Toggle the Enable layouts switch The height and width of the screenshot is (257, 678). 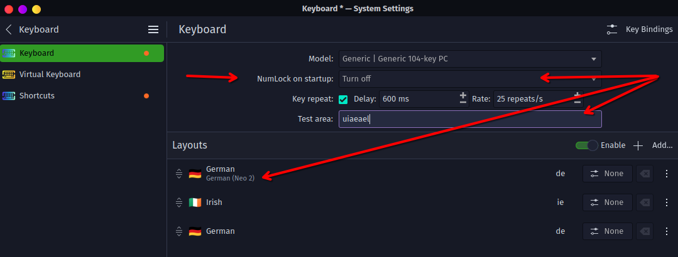pyautogui.click(x=586, y=145)
